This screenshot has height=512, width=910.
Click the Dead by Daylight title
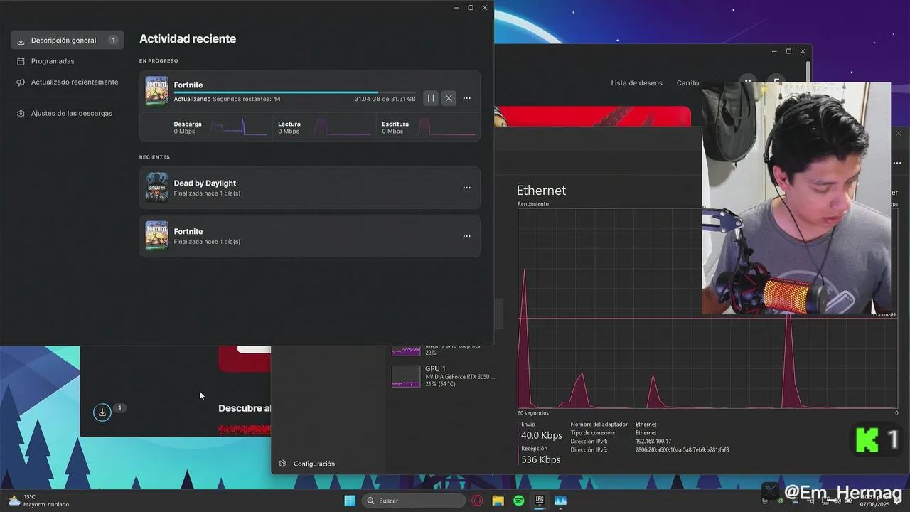click(205, 183)
